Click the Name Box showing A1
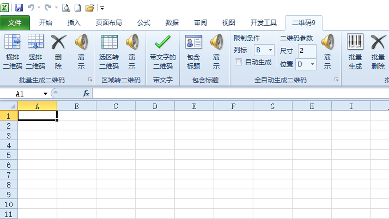This screenshot has height=219, width=389. pos(23,93)
